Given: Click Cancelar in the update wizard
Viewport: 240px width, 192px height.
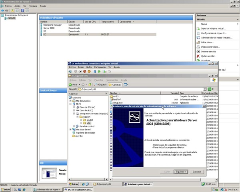Looking at the screenshot, I should coord(197,172).
